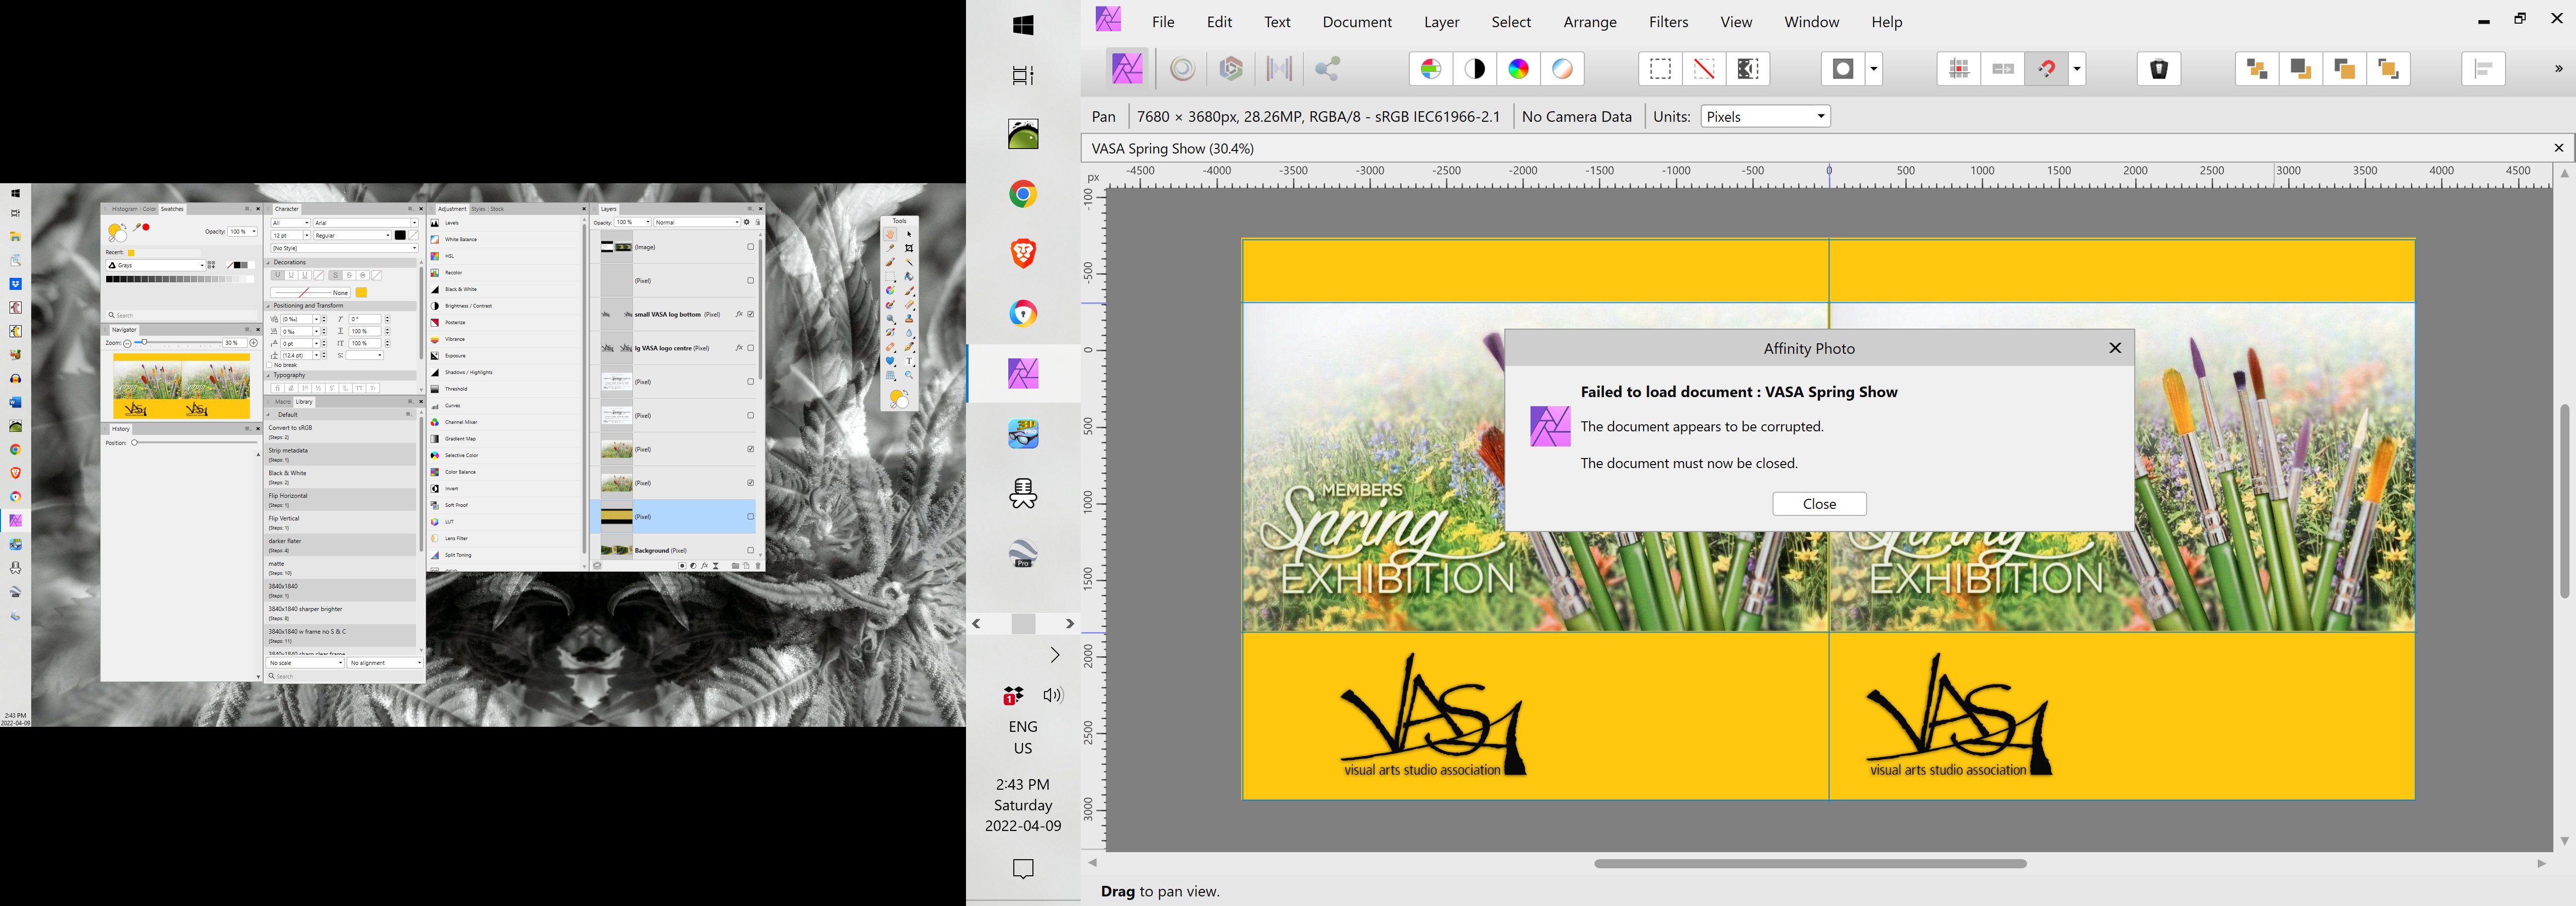Open the layer Opacity 100 % dropdown
Viewport: 2576px width, 906px height.
633,222
